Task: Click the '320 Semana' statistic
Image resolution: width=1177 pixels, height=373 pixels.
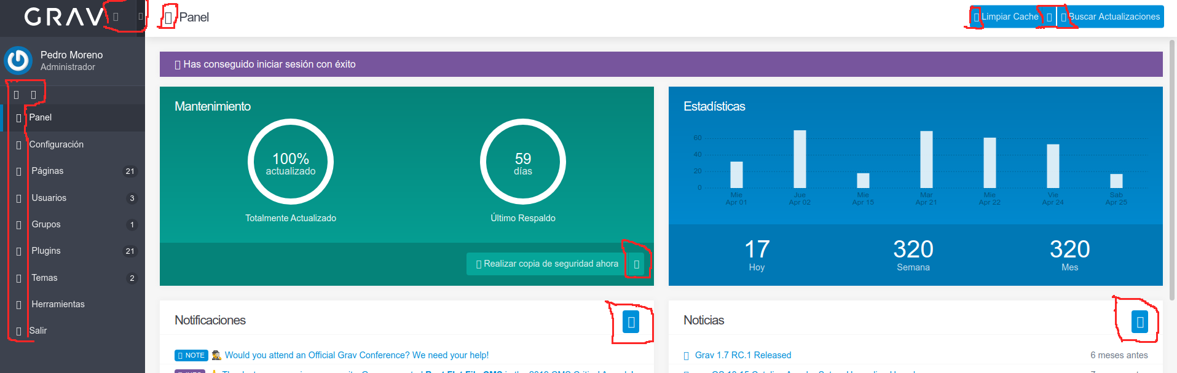Action: (913, 255)
